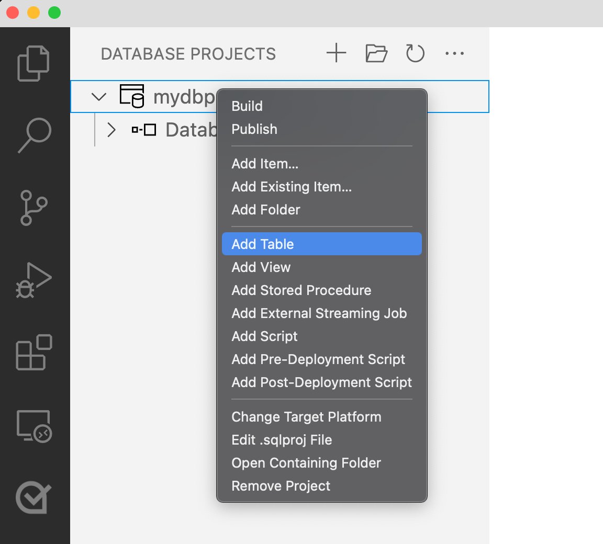
Task: Create a new database project with the plus icon
Action: click(337, 53)
